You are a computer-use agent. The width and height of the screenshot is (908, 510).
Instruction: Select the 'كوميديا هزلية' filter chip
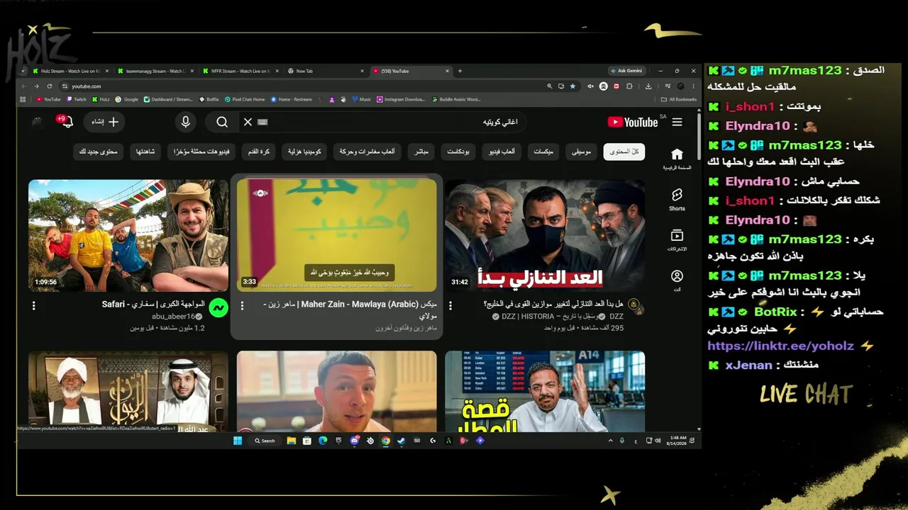pyautogui.click(x=304, y=152)
